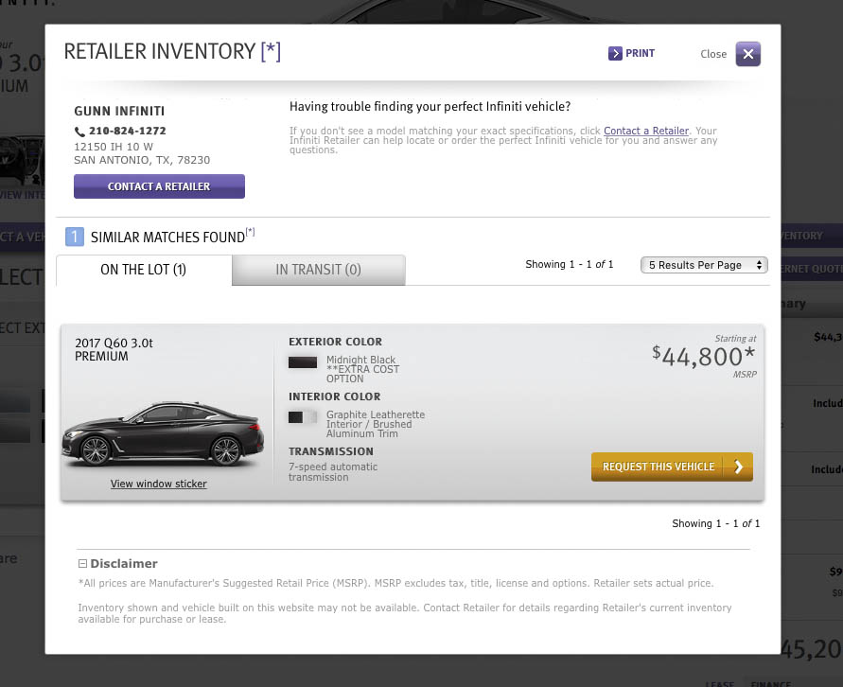The image size is (843, 687).
Task: Click the phone number 210-824-1272
Action: pos(128,131)
